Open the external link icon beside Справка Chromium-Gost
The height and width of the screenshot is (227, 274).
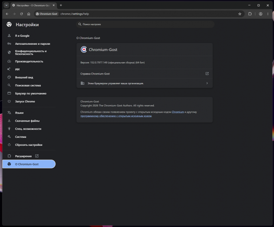click(207, 74)
